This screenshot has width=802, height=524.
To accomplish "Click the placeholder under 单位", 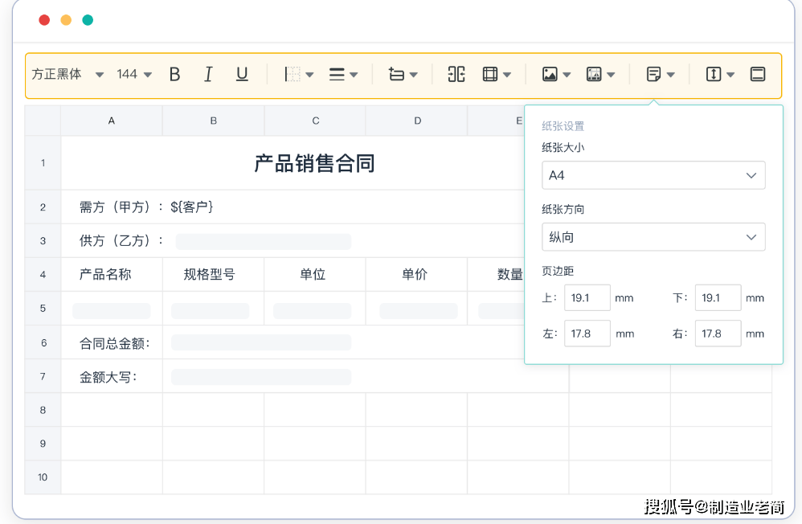I will [x=312, y=311].
